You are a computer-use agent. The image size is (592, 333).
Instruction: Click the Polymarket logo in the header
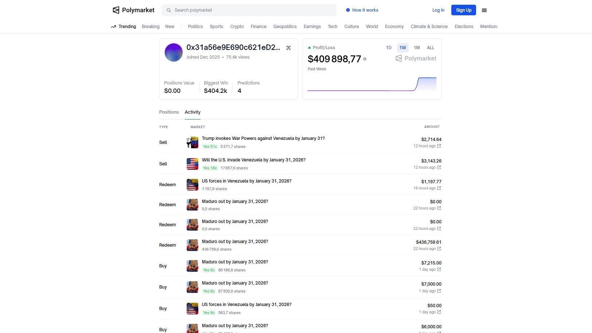tap(133, 10)
